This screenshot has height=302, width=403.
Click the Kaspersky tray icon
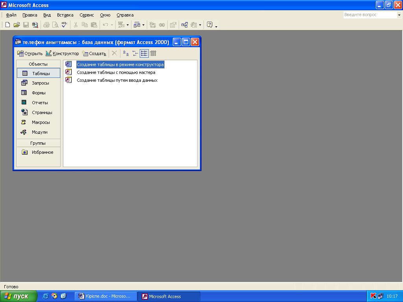[x=373, y=296]
